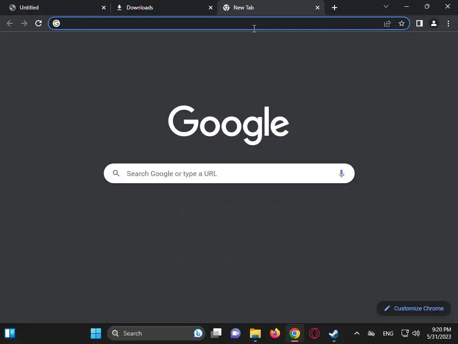Show hidden system tray icons
458x344 pixels.
[x=356, y=333]
